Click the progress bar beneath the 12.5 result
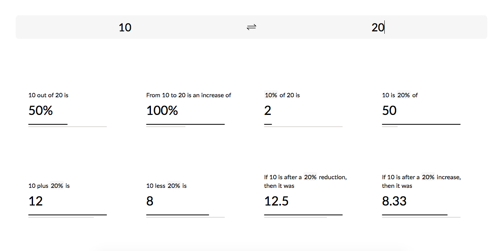 coord(303,215)
